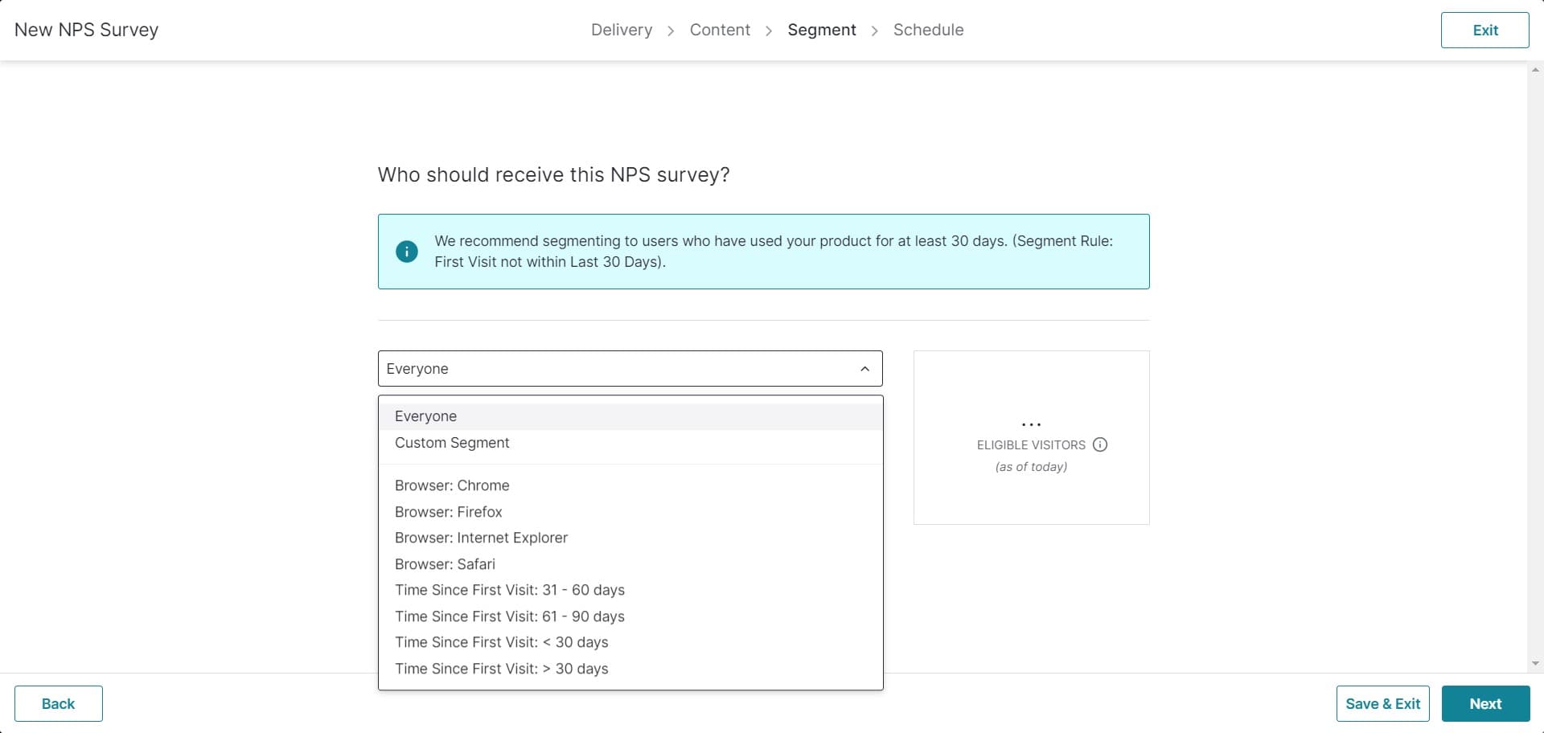Open the Content step in breadcrumb
The image size is (1544, 733).
tap(719, 30)
